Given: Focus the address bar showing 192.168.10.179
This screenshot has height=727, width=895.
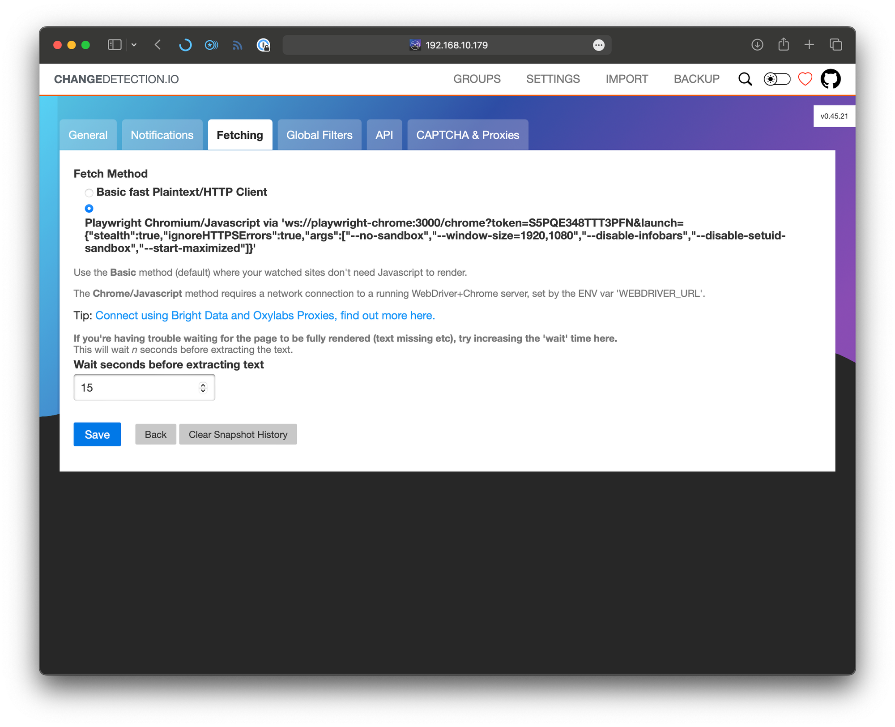Looking at the screenshot, I should (x=447, y=45).
